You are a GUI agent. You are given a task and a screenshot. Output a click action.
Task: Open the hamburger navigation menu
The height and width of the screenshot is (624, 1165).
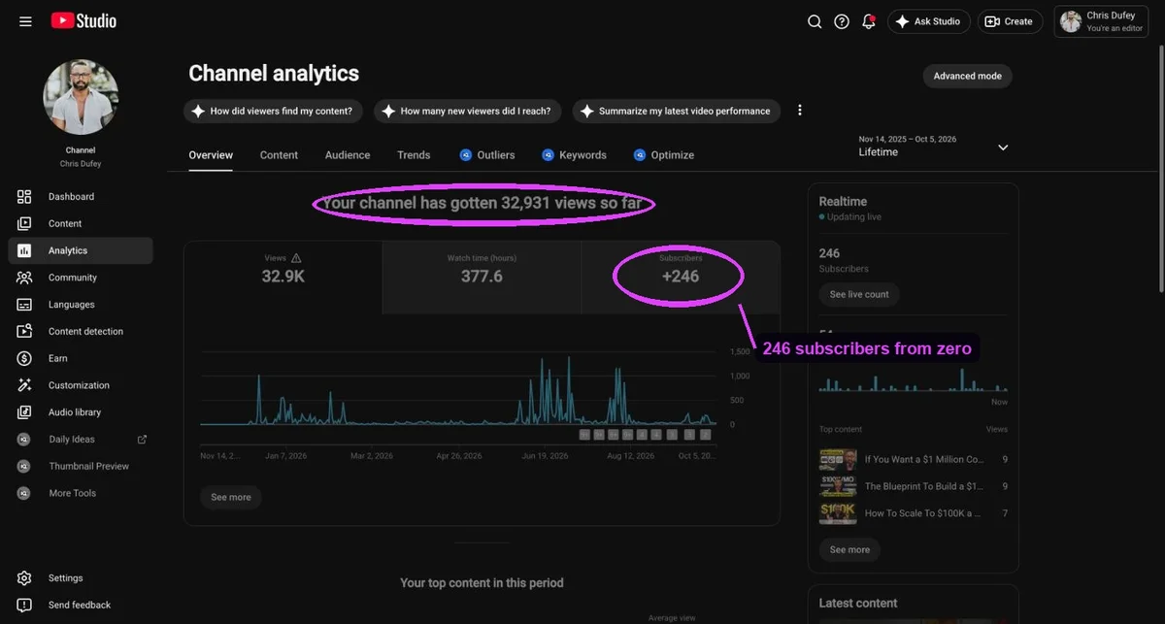click(x=25, y=21)
